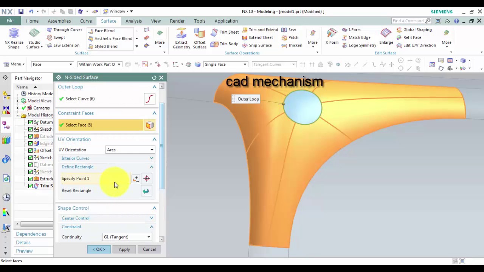Toggle the Cameras node checkbox
Image resolution: width=484 pixels, height=272 pixels.
tap(24, 108)
